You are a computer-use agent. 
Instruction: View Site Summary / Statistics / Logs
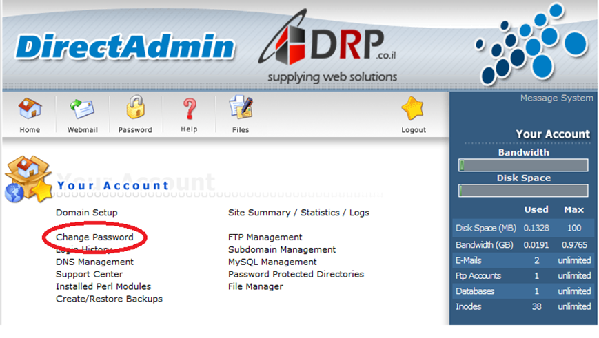[298, 213]
